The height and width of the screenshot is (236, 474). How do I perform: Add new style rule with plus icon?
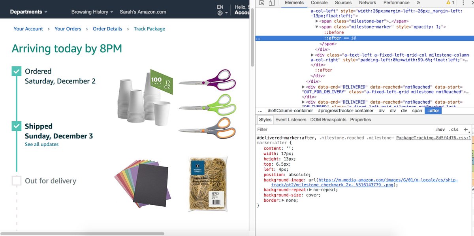click(466, 130)
